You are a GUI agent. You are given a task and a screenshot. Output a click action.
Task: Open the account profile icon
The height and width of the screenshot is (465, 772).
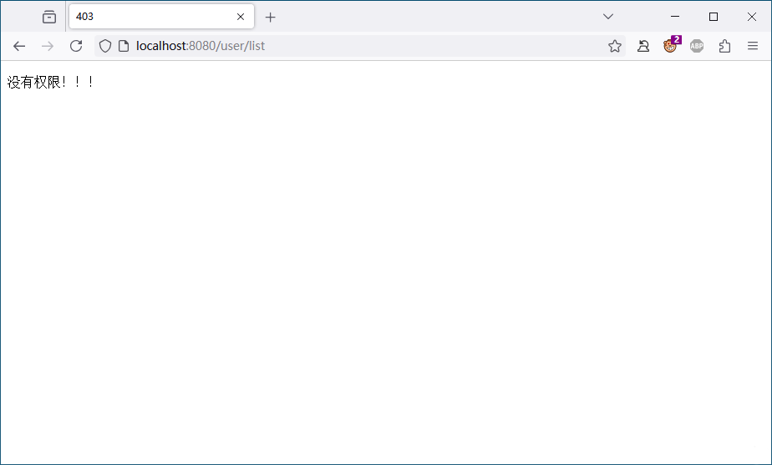click(x=643, y=46)
